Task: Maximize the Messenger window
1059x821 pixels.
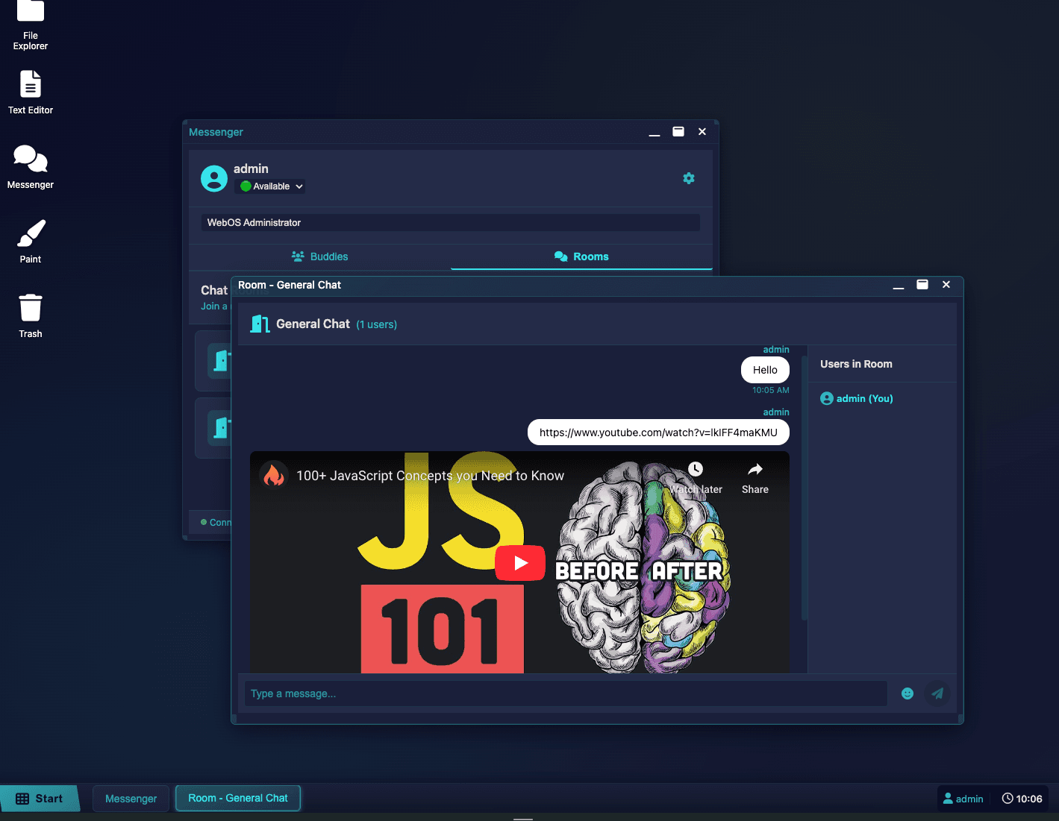Action: click(678, 132)
